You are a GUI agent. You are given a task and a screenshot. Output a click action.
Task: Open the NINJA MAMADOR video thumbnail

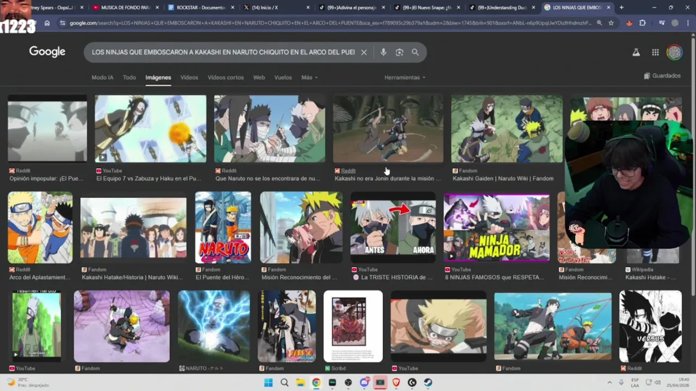point(496,228)
